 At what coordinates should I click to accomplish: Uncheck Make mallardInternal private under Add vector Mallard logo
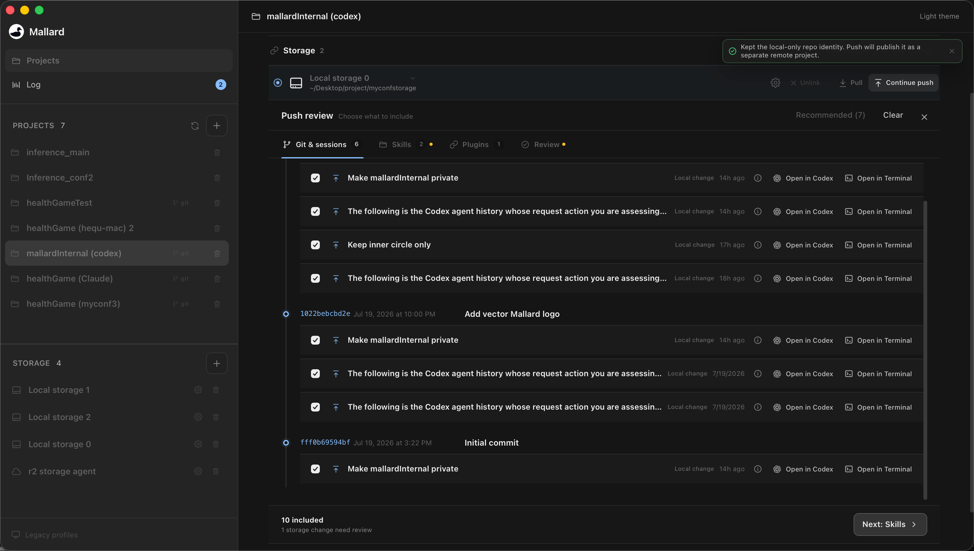point(315,340)
